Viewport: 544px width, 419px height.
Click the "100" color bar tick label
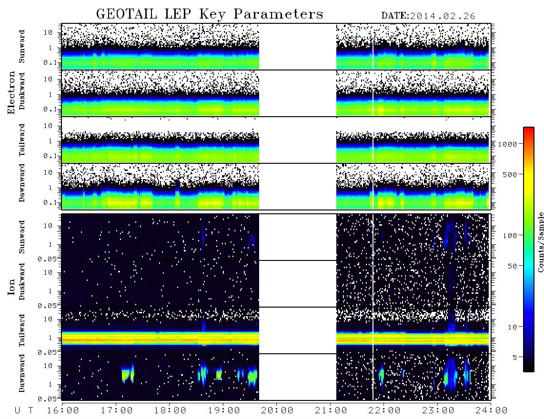(x=510, y=236)
